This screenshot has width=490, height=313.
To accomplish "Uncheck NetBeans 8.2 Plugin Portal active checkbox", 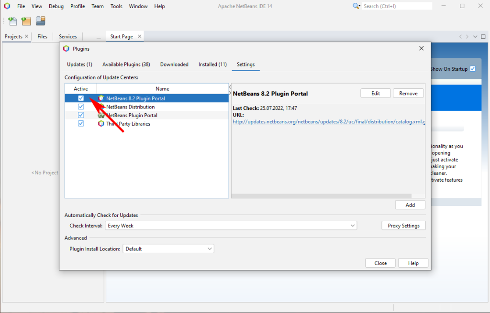I will click(81, 98).
